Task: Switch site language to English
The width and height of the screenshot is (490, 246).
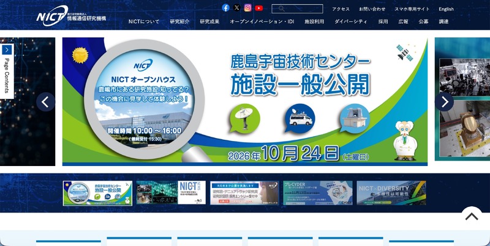Action: 446,9
